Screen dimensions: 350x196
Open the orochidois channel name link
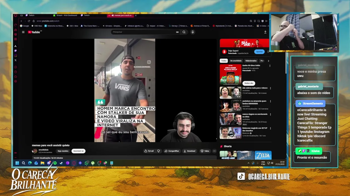[x=43, y=150]
